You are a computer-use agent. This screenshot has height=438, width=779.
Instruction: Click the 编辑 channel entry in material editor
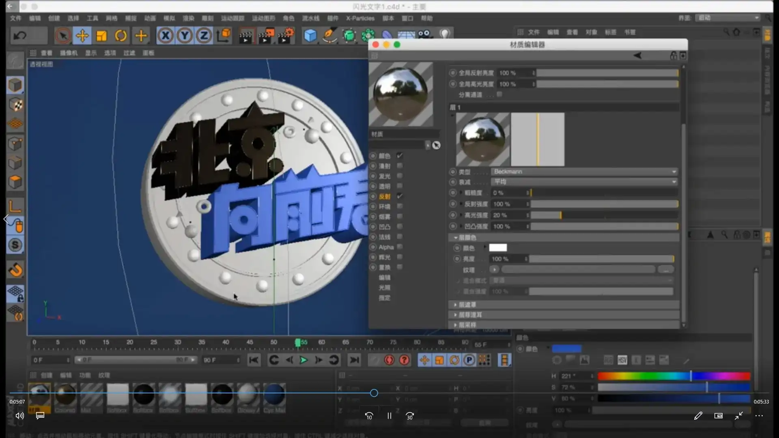pyautogui.click(x=385, y=277)
